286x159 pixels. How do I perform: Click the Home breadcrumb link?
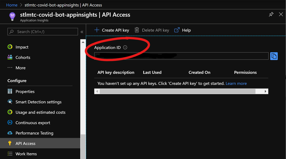tap(12, 5)
